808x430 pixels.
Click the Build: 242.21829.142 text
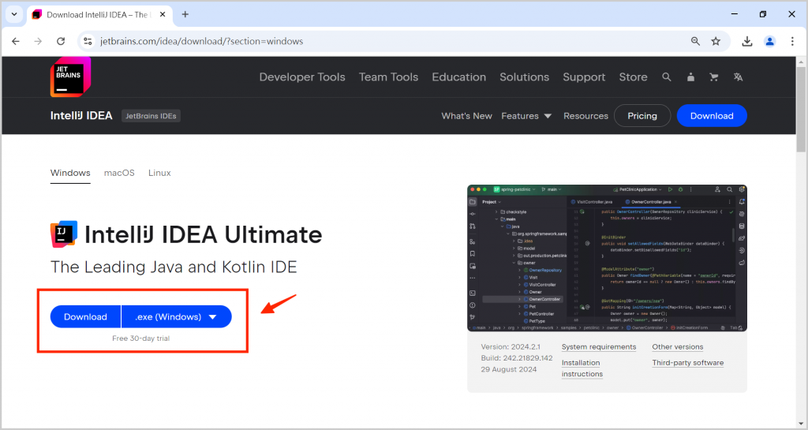coord(517,358)
